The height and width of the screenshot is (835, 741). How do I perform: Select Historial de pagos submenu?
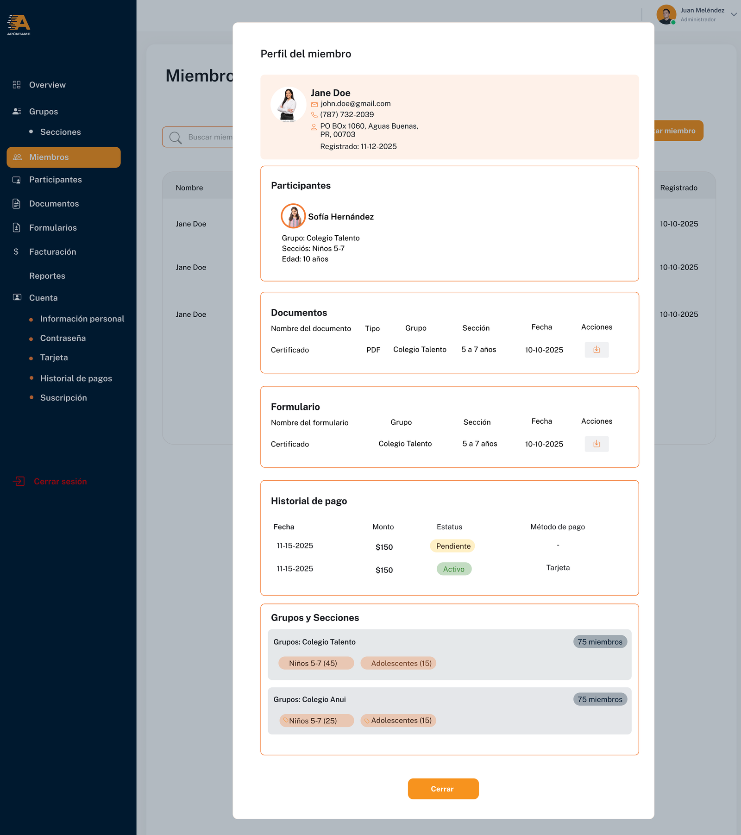[76, 378]
